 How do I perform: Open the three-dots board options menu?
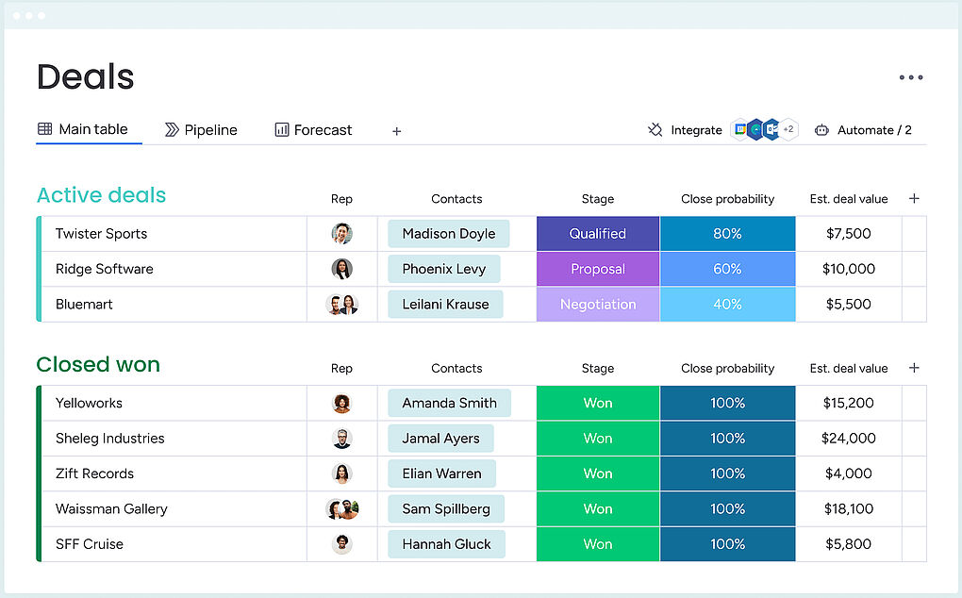coord(910,77)
